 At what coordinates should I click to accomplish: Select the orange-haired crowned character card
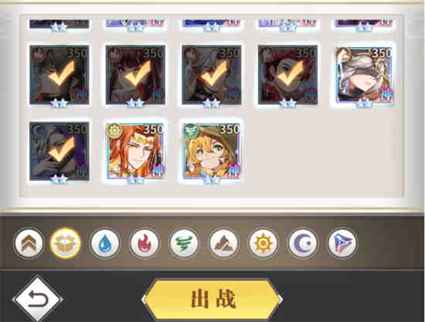tap(135, 151)
